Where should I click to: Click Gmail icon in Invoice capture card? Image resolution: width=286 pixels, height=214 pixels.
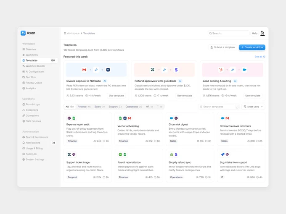[84, 70]
